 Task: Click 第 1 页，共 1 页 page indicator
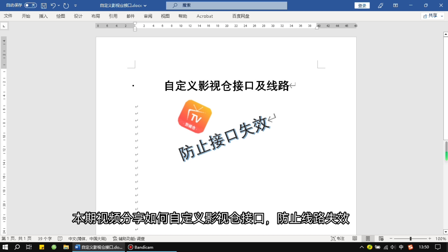(x=16, y=239)
